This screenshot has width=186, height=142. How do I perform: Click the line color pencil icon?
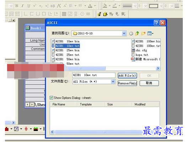pos(115,6)
